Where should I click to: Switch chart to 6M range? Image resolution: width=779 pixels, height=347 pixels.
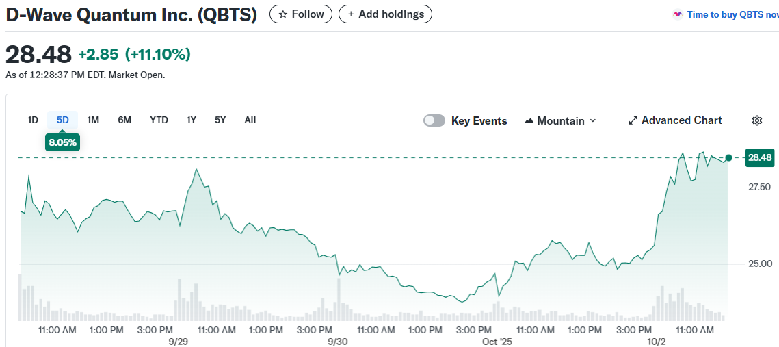[x=124, y=120]
